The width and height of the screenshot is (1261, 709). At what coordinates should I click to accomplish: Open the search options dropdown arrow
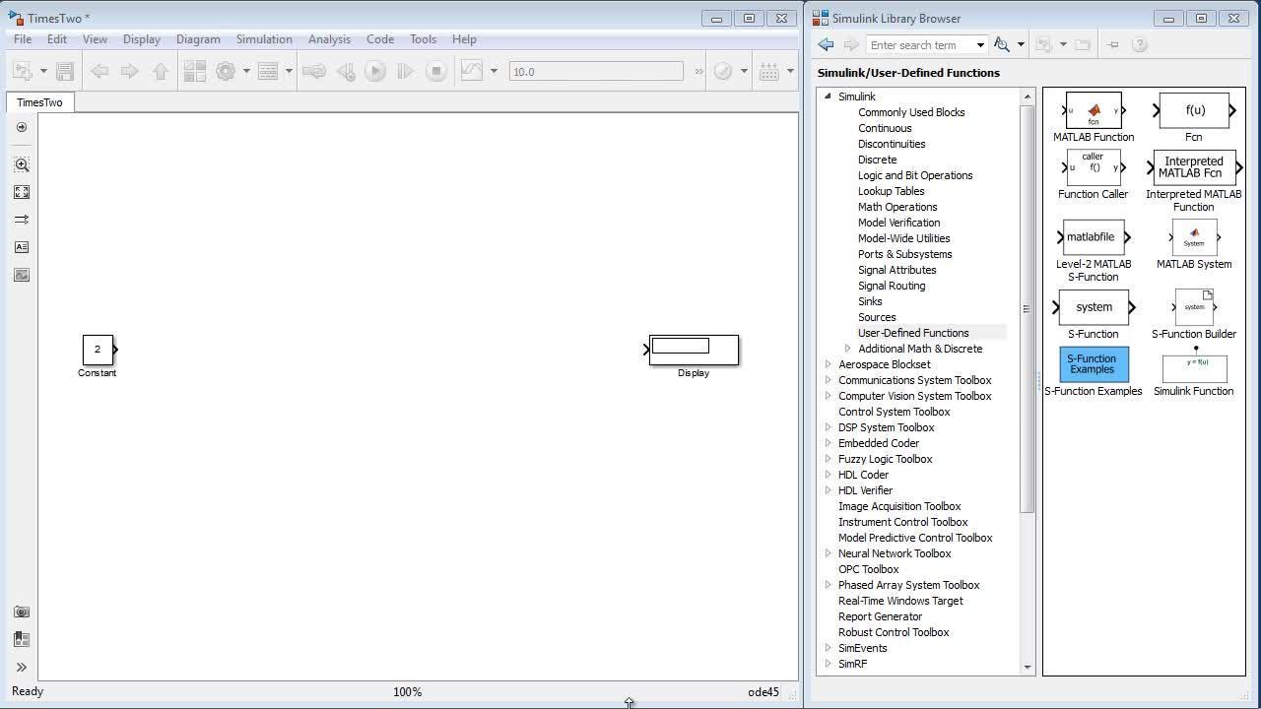coord(1021,44)
